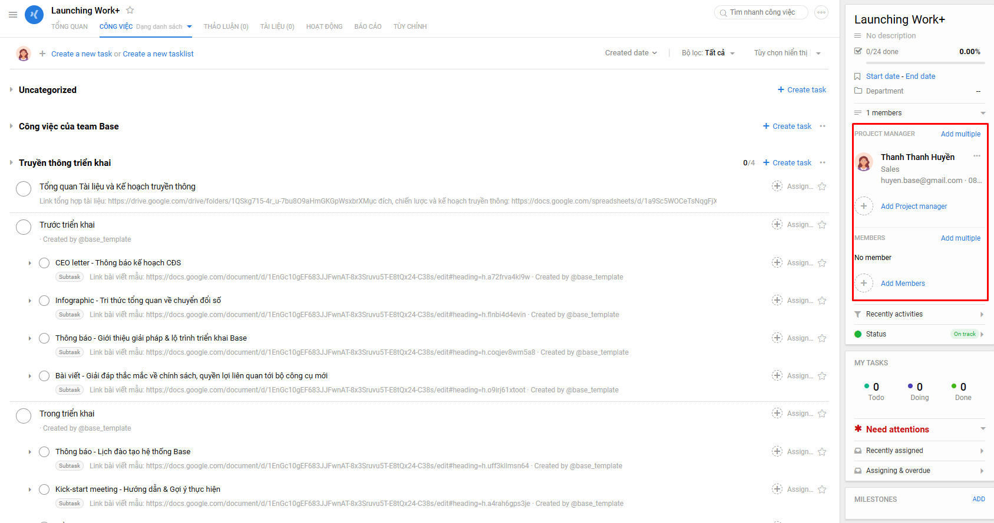Open the hamburger menu icon
994x523 pixels.
tap(13, 15)
